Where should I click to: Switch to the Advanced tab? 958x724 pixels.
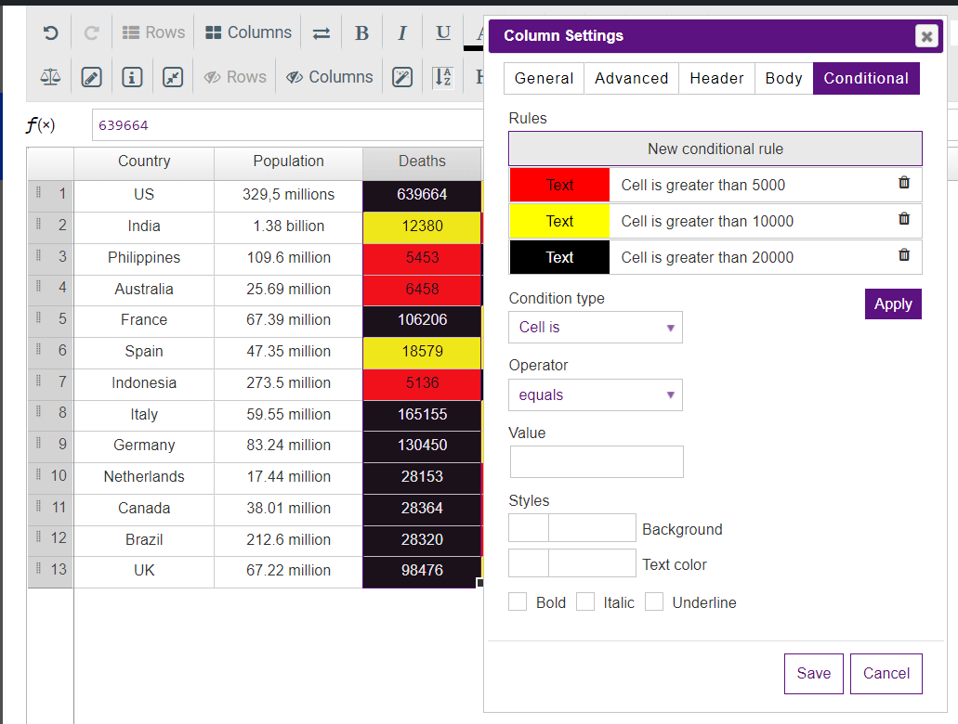pyautogui.click(x=631, y=78)
